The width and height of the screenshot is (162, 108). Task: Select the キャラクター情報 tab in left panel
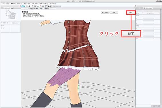8,8
